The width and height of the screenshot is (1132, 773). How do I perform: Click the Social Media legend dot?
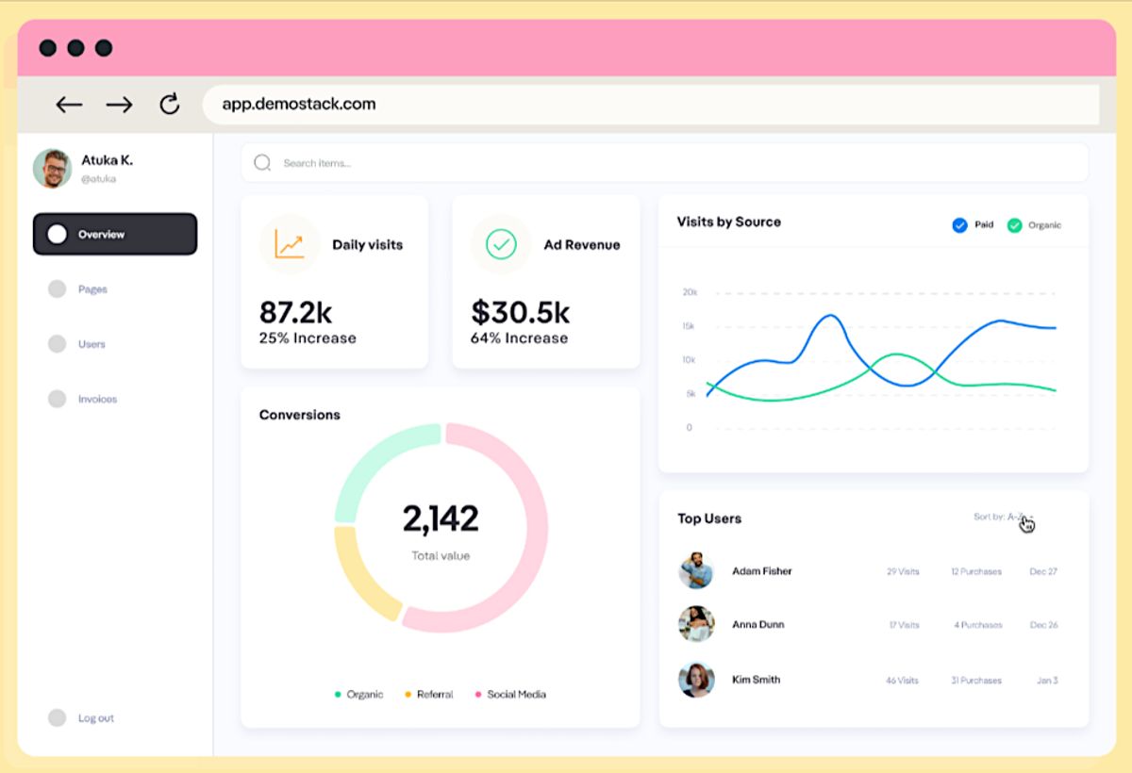(478, 695)
